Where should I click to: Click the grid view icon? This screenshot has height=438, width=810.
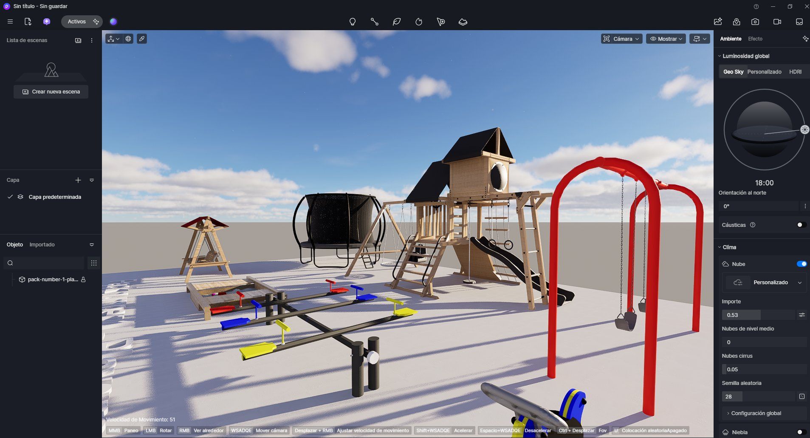tap(94, 263)
